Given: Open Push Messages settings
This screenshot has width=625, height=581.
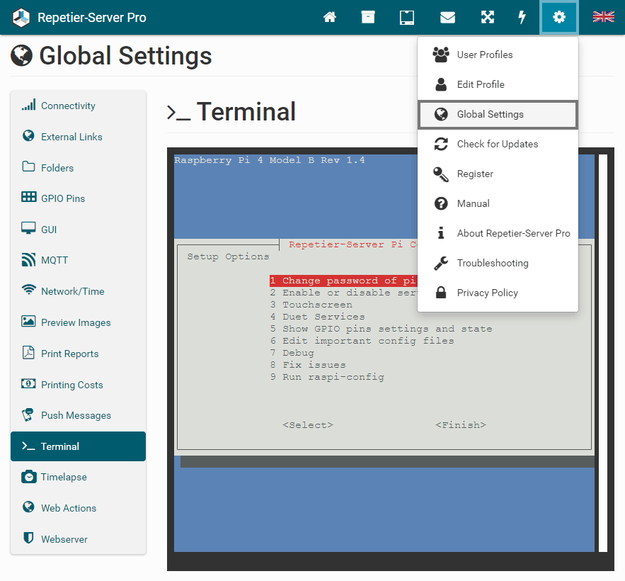Looking at the screenshot, I should coord(78,415).
